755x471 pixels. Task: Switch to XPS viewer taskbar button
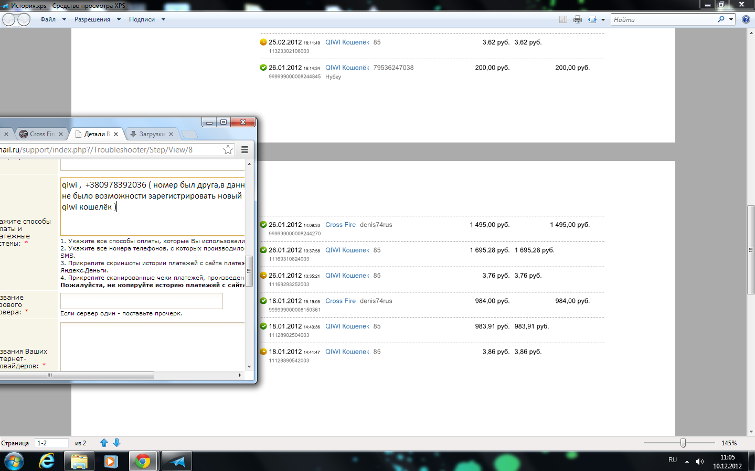pos(177,461)
